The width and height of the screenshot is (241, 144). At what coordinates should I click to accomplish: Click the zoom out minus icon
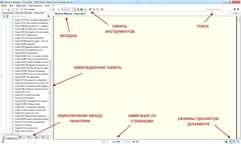22,9
